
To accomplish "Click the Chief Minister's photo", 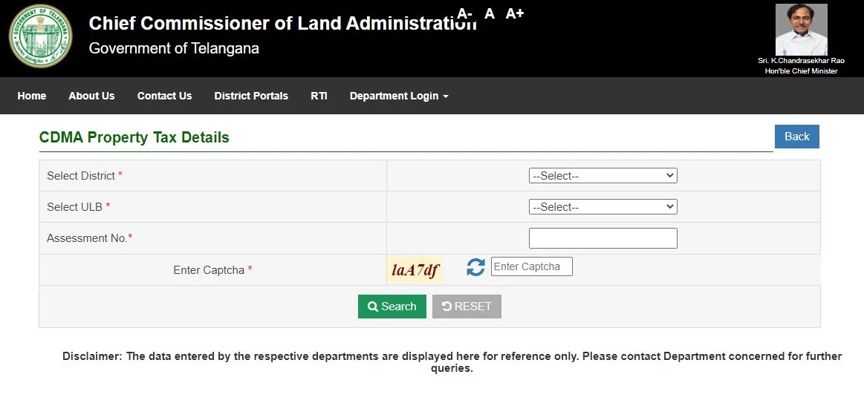I will [801, 29].
